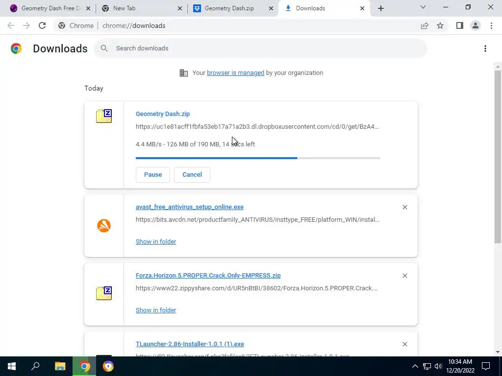Click the Geometry Dash.zip file icon
This screenshot has width=502, height=376.
tap(104, 116)
